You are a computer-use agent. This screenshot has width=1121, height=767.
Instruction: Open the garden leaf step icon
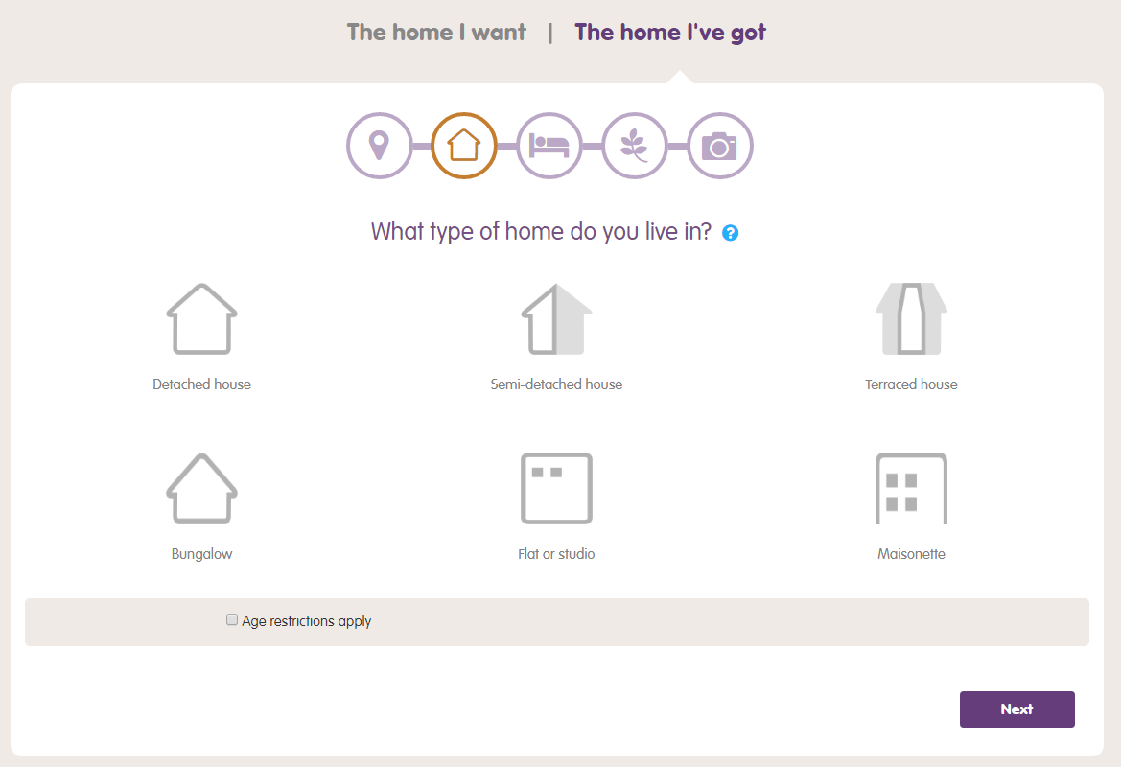coord(634,146)
